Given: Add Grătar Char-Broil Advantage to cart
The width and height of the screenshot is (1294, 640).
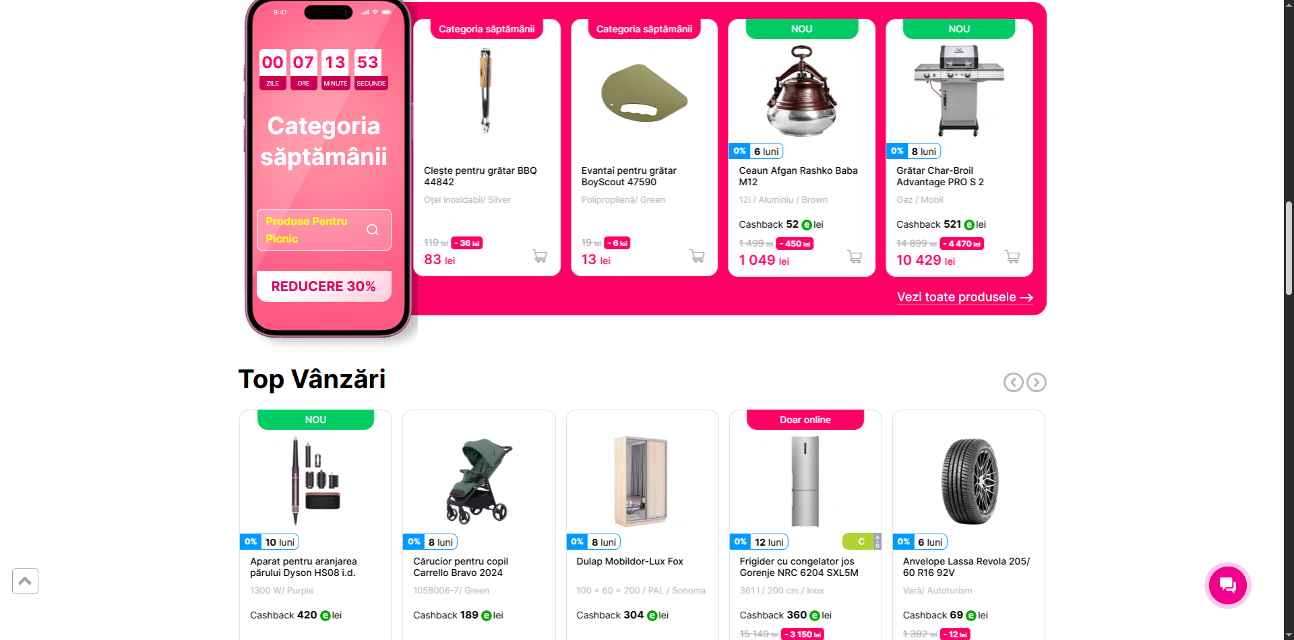Looking at the screenshot, I should 1012,257.
